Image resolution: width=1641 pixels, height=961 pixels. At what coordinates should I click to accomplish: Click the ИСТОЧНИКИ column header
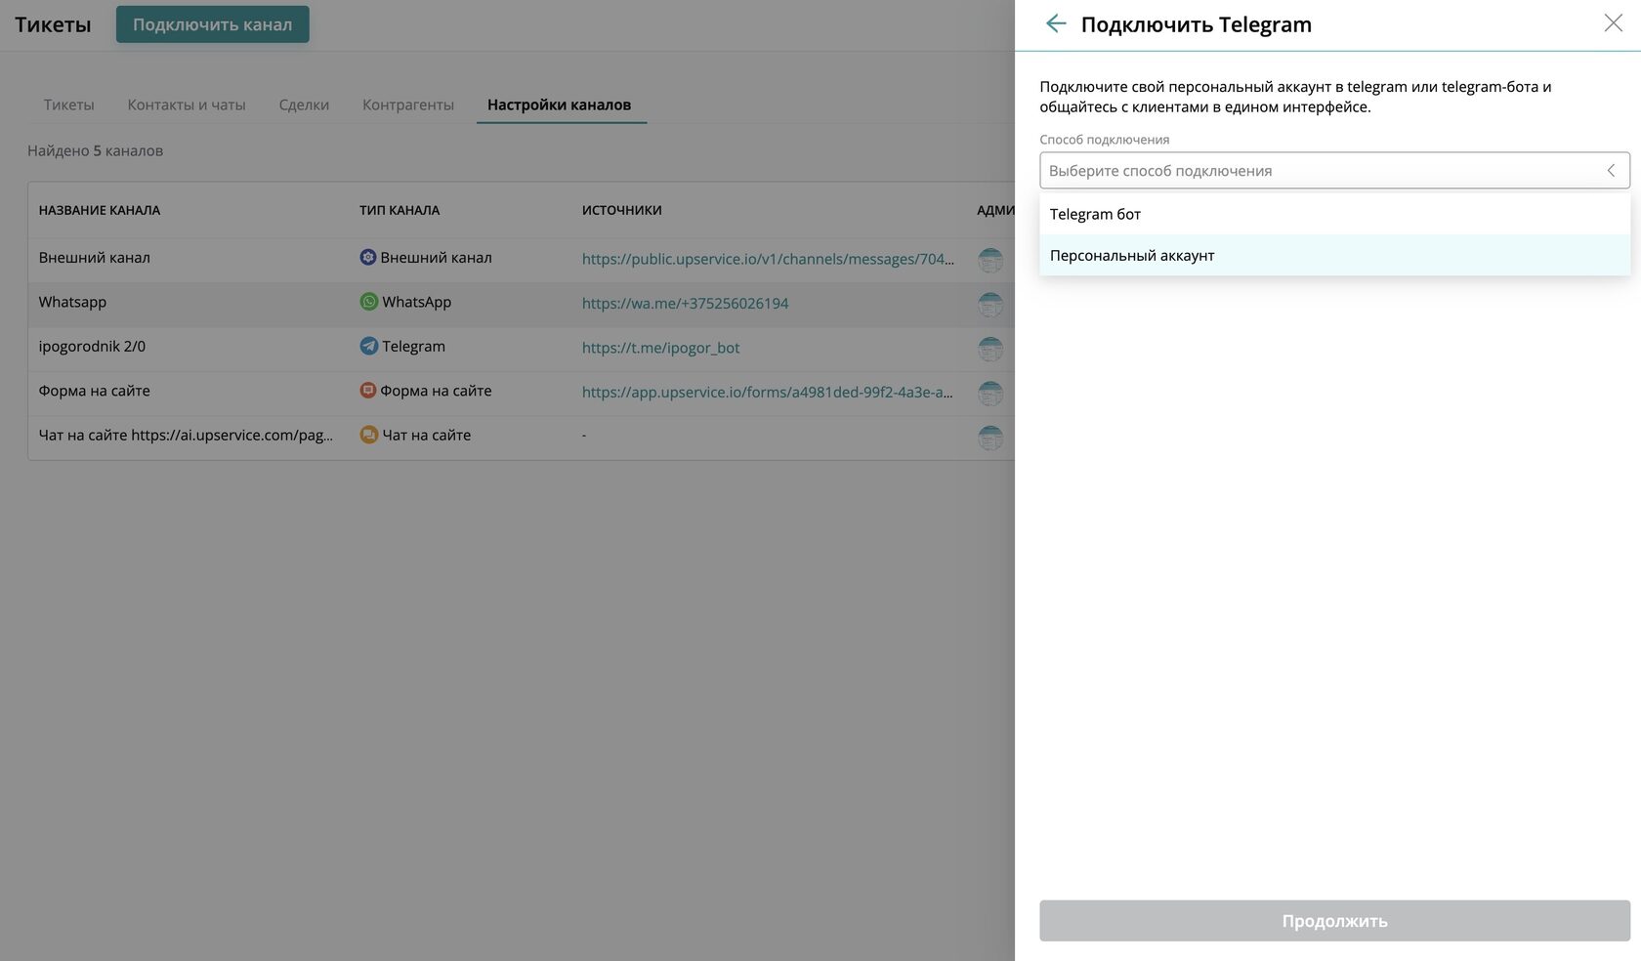(x=621, y=210)
